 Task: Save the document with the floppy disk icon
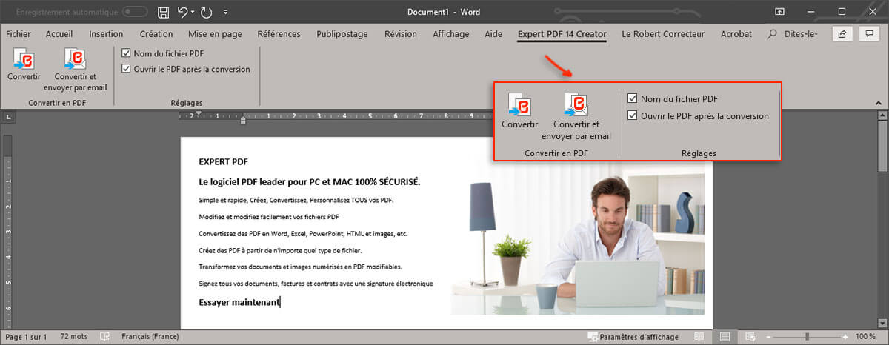(x=164, y=12)
